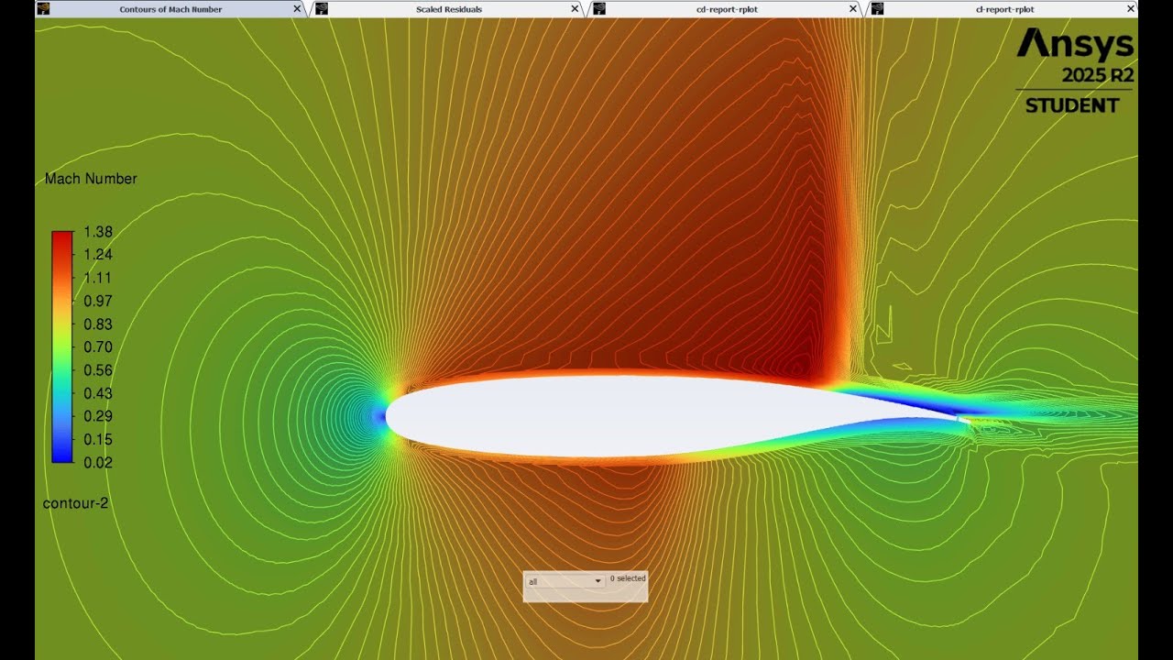Click the cd-report-rplot tab icon
This screenshot has width=1173, height=660.
[x=599, y=9]
